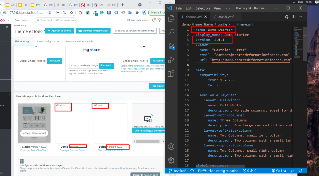The image size is (319, 176).
Task: Open the PrestaShop notifications bell
Action: [x=154, y=20]
